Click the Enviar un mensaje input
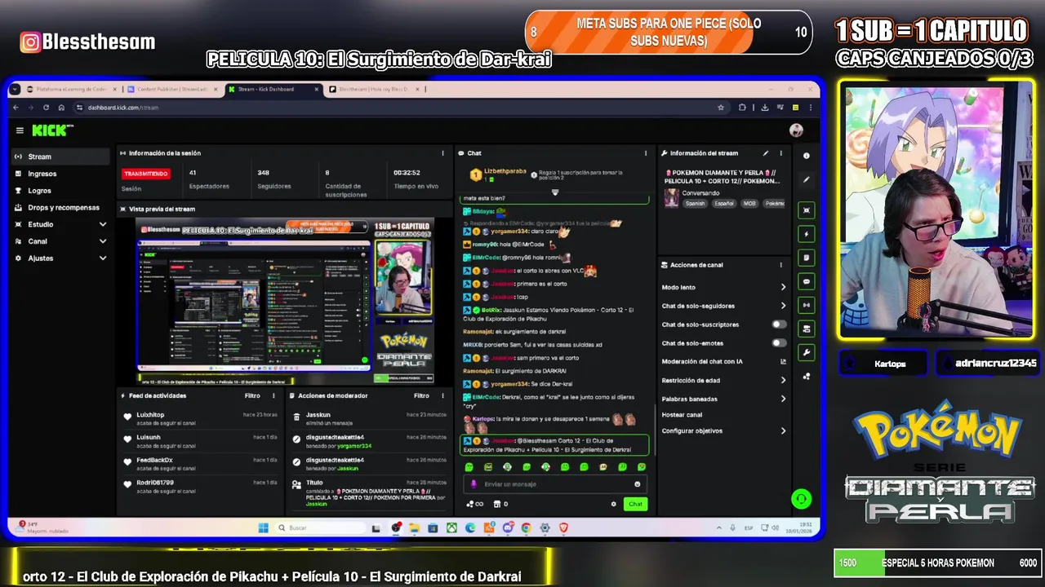 pos(555,484)
